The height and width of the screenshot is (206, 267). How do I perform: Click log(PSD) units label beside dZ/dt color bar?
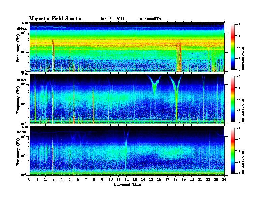point(243,162)
